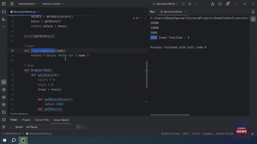Screen dimensions: 257x144
Task: Open the Terminal tool window icon
Action: 4,112
